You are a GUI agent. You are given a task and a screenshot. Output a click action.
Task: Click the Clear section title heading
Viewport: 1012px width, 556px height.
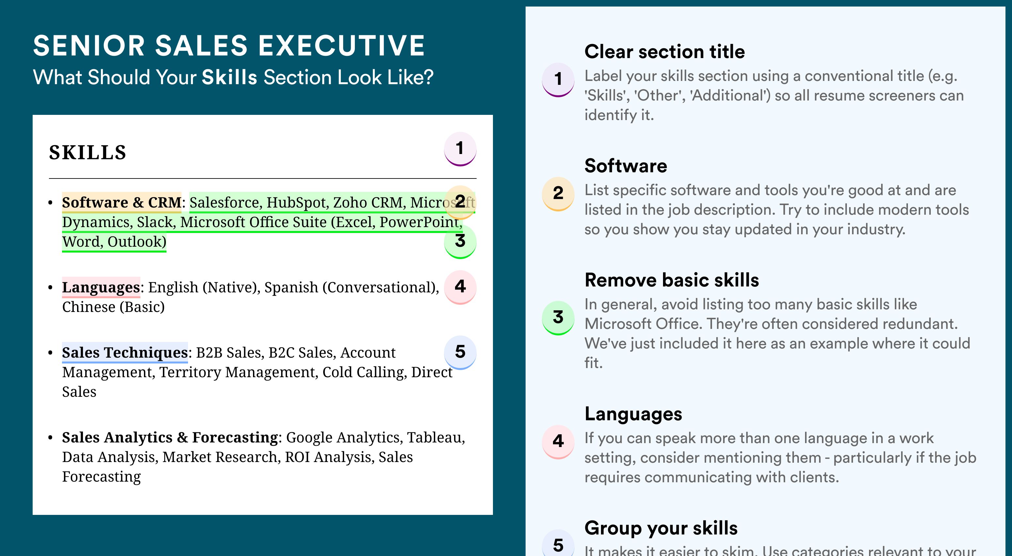[x=664, y=52]
